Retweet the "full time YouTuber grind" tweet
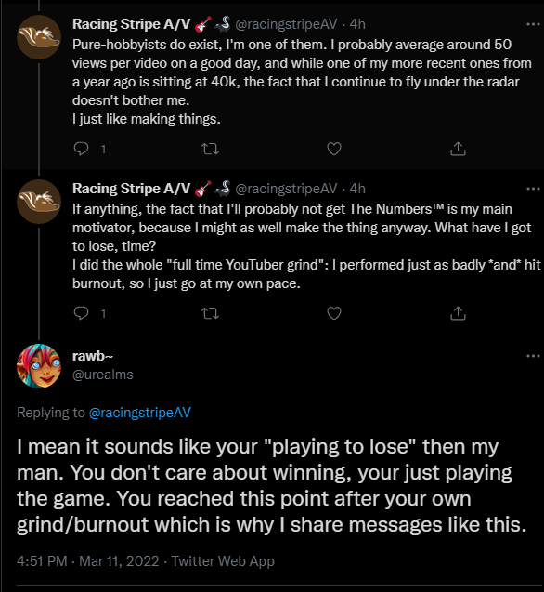Screen dimensions: 544x592 210,313
